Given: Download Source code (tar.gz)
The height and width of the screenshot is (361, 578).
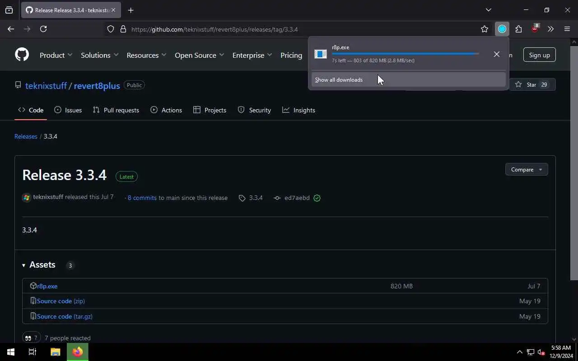Looking at the screenshot, I should [x=65, y=316].
